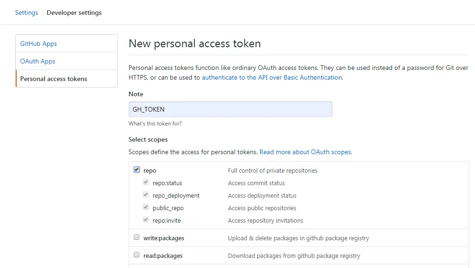Enable the read:packages scope
Image resolution: width=475 pixels, height=268 pixels.
pos(137,254)
